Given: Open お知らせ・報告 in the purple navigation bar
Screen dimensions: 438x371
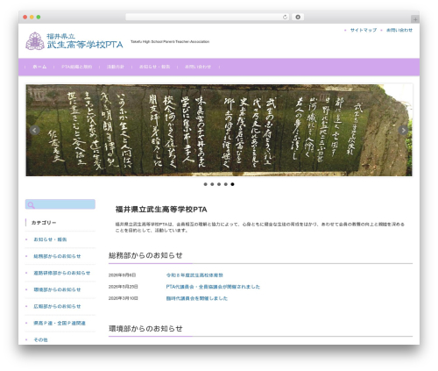Looking at the screenshot, I should click(x=154, y=67).
